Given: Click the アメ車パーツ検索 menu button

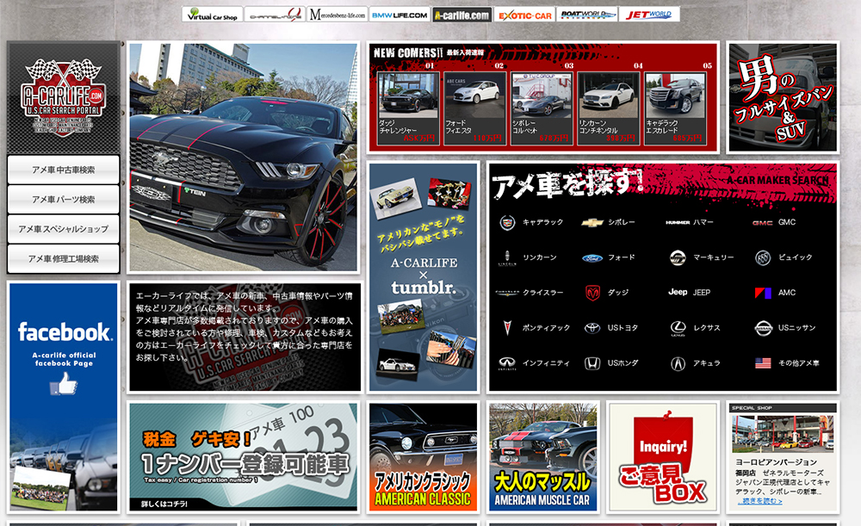Looking at the screenshot, I should pyautogui.click(x=63, y=200).
